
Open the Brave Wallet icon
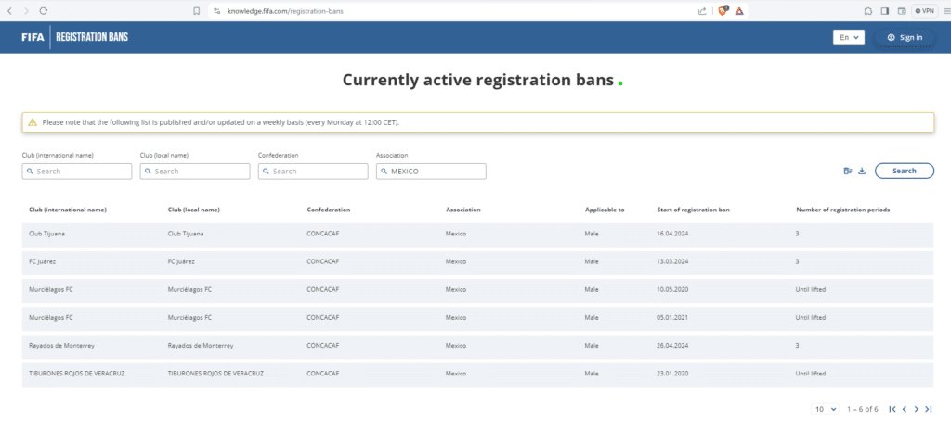[x=902, y=10]
